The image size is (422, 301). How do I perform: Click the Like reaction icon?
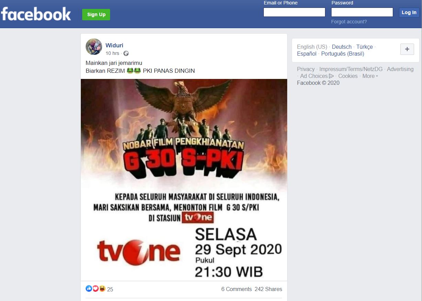tap(89, 289)
